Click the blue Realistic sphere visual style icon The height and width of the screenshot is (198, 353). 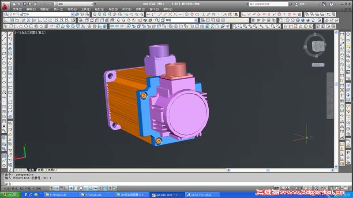(x=303, y=20)
